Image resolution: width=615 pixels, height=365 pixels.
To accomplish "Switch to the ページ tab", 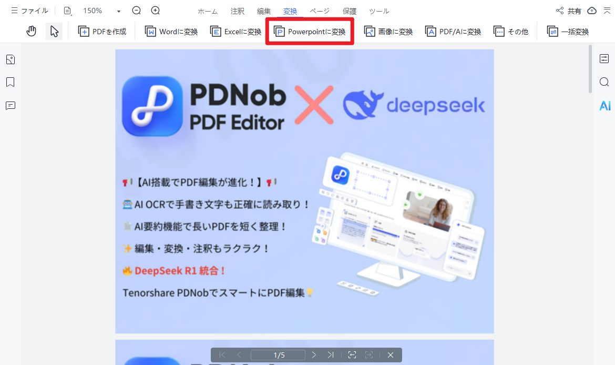I will pos(319,12).
